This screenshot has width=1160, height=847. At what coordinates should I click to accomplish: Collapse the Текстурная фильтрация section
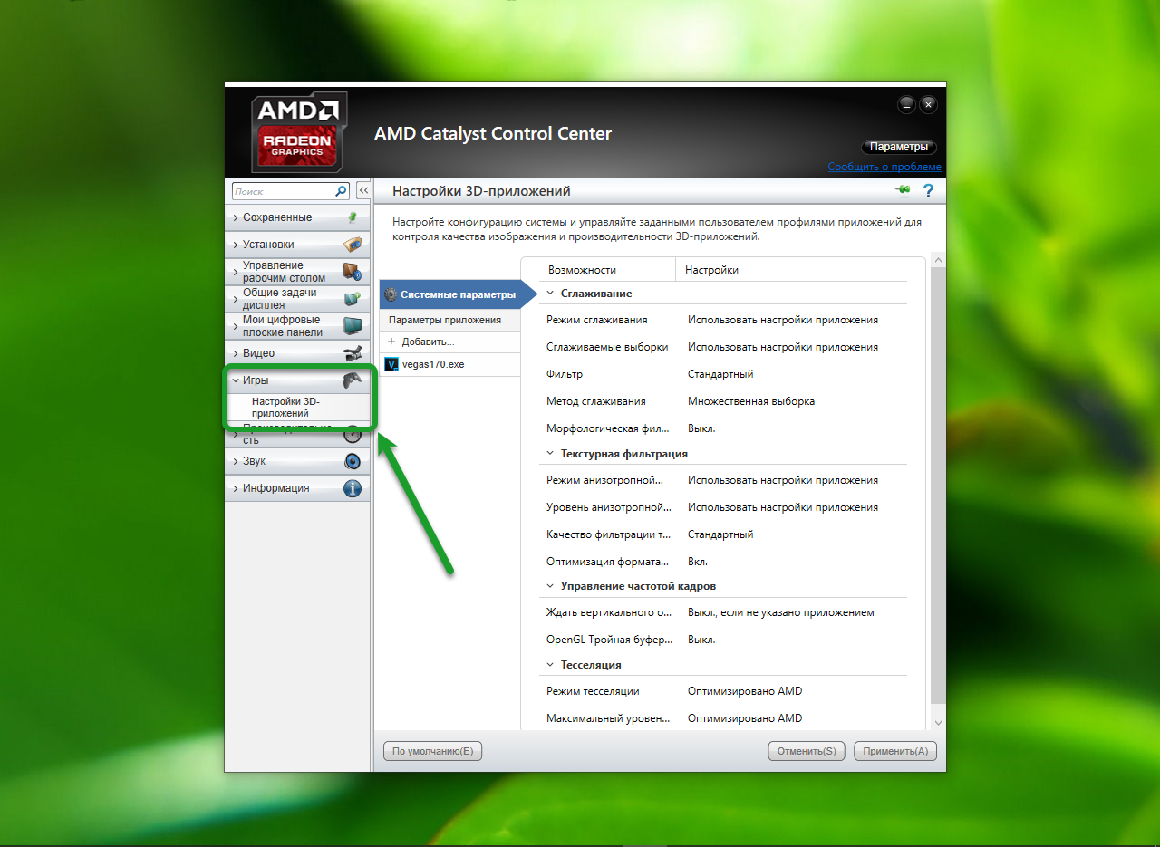coord(550,454)
